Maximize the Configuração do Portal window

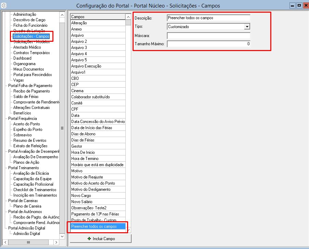click(x=299, y=5)
